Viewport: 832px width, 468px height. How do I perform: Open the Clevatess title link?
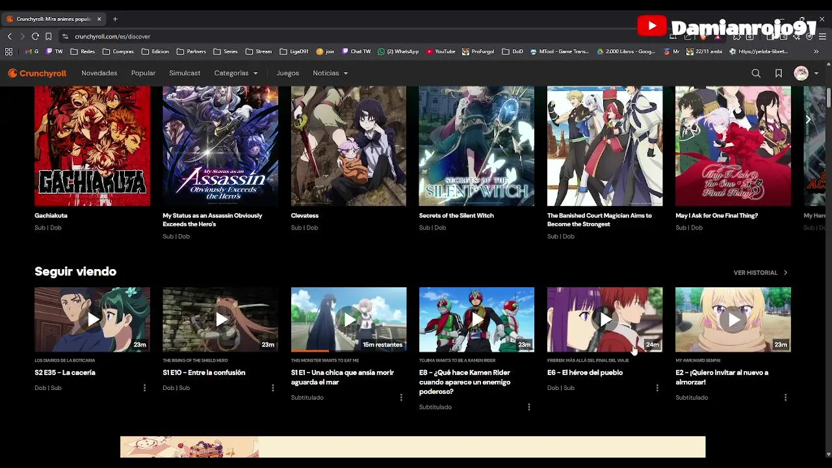tap(305, 216)
